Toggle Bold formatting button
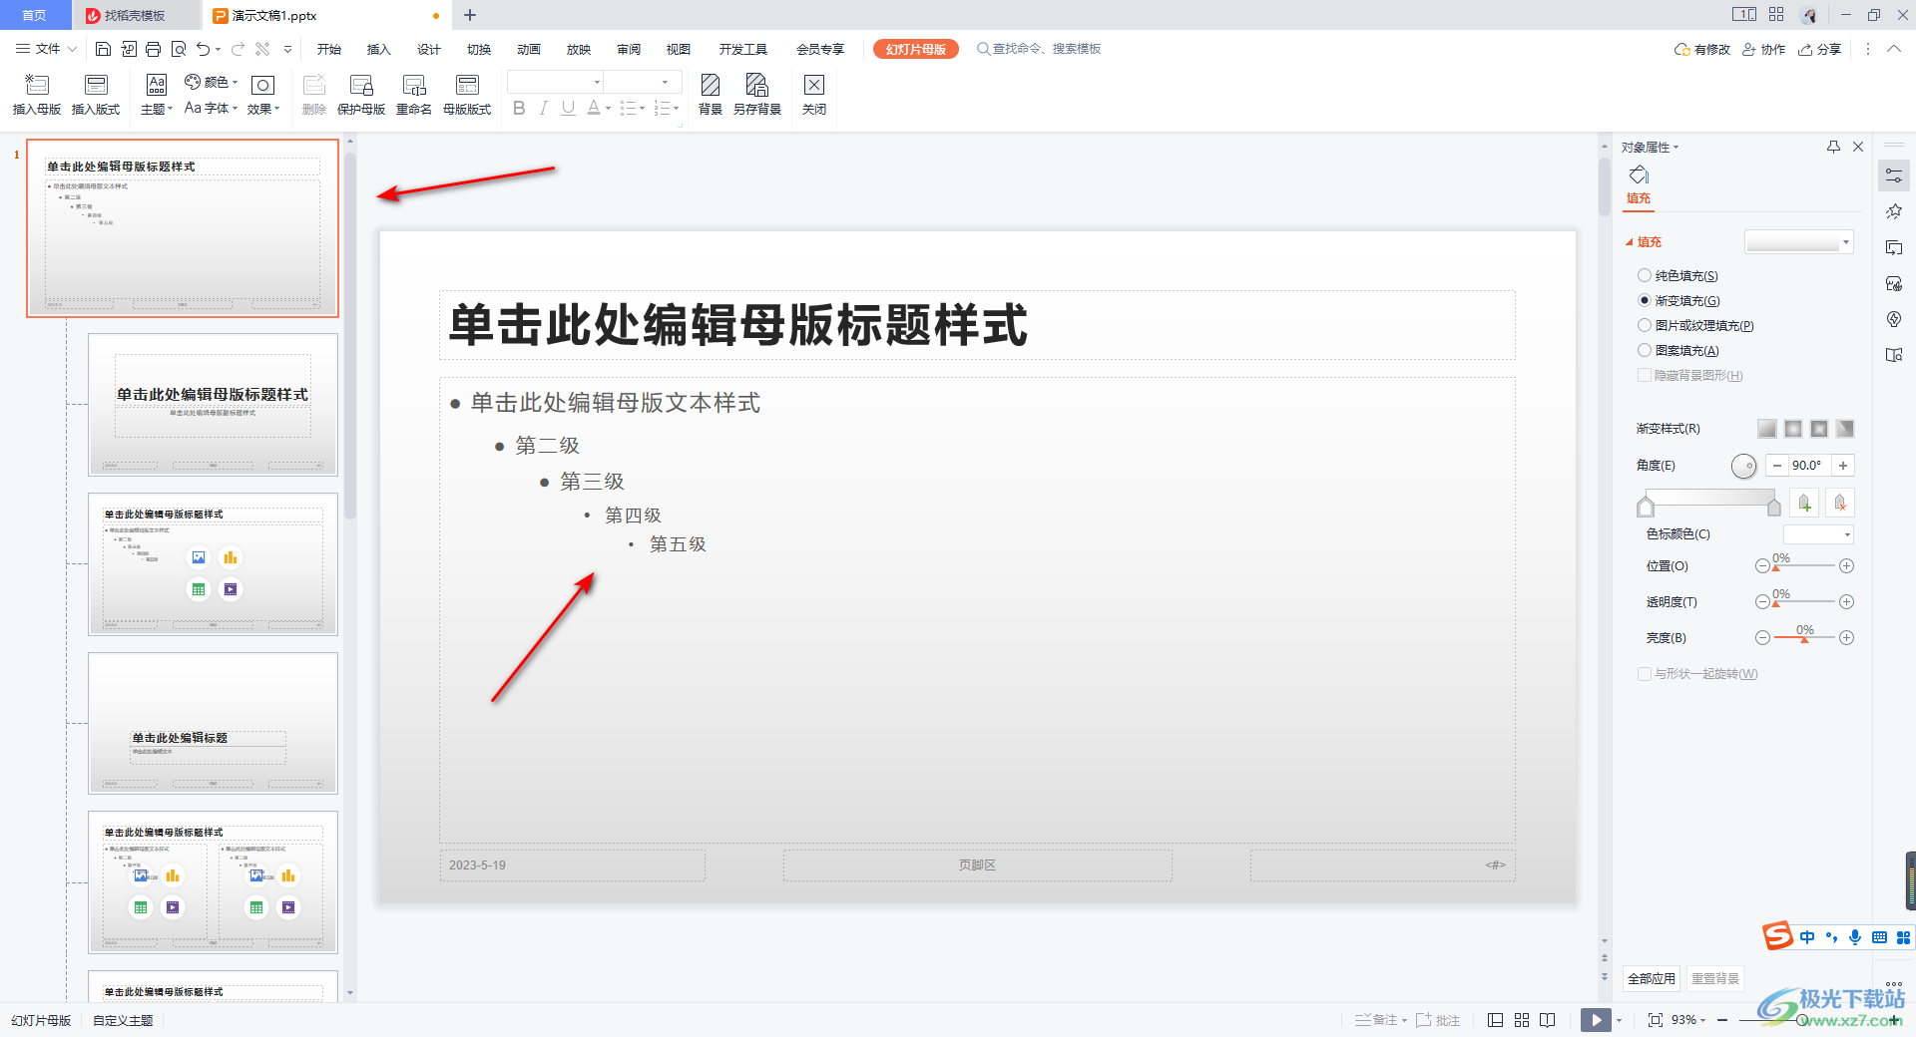 click(519, 108)
